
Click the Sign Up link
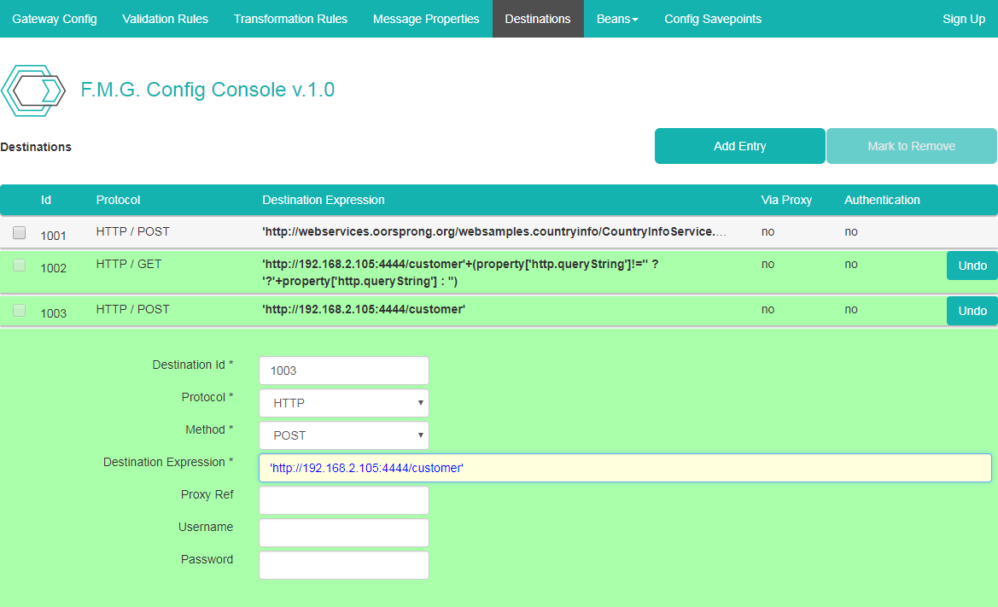pyautogui.click(x=963, y=19)
